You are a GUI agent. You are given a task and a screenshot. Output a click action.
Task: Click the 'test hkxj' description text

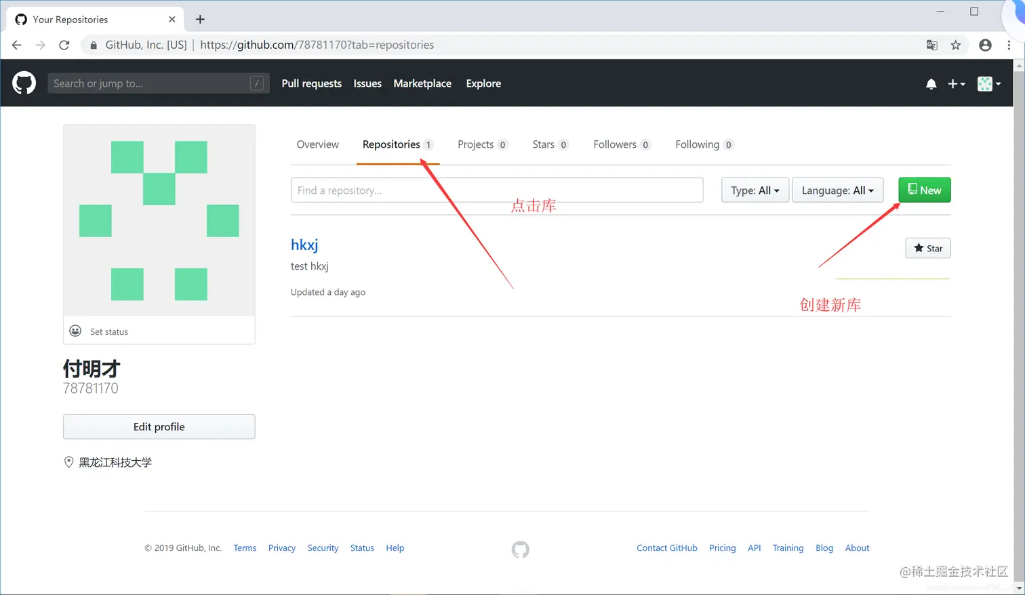coord(310,266)
